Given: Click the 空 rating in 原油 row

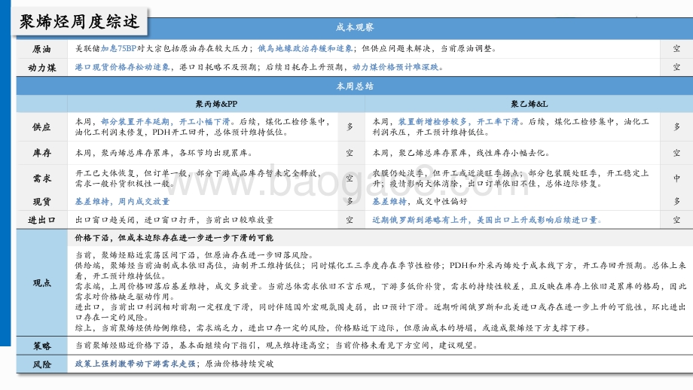Looking at the screenshot, I should [676, 49].
